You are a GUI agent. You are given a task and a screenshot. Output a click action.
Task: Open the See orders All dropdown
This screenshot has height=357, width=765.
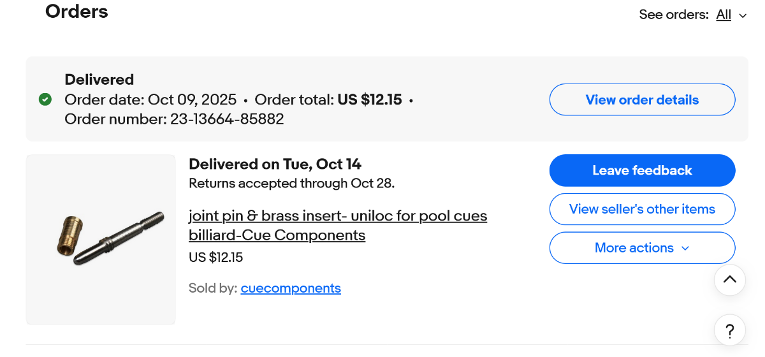[724, 15]
